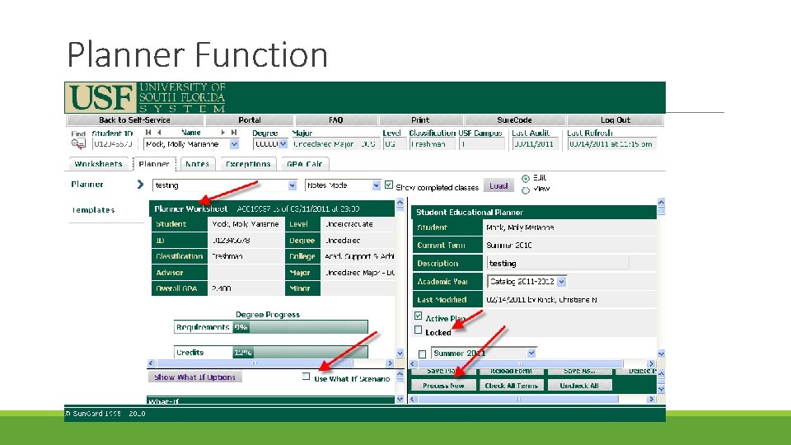
Task: Select the Edit radio button
Action: click(526, 179)
